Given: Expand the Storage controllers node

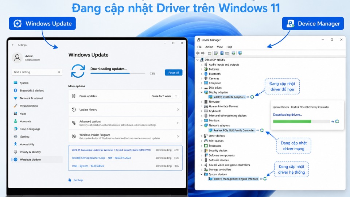Looking at the screenshot, I should point(202,170).
